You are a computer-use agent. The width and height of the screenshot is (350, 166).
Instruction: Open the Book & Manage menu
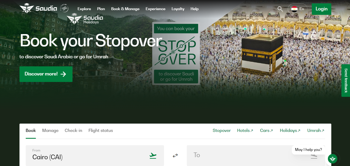tap(125, 9)
